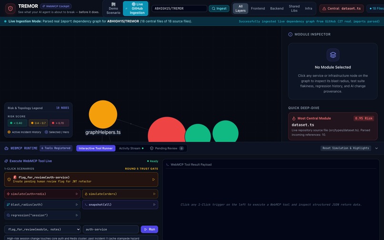The image size is (384, 240).
Task: Click play arrow on flag_for_review(auth-service) card
Action: click(153, 180)
